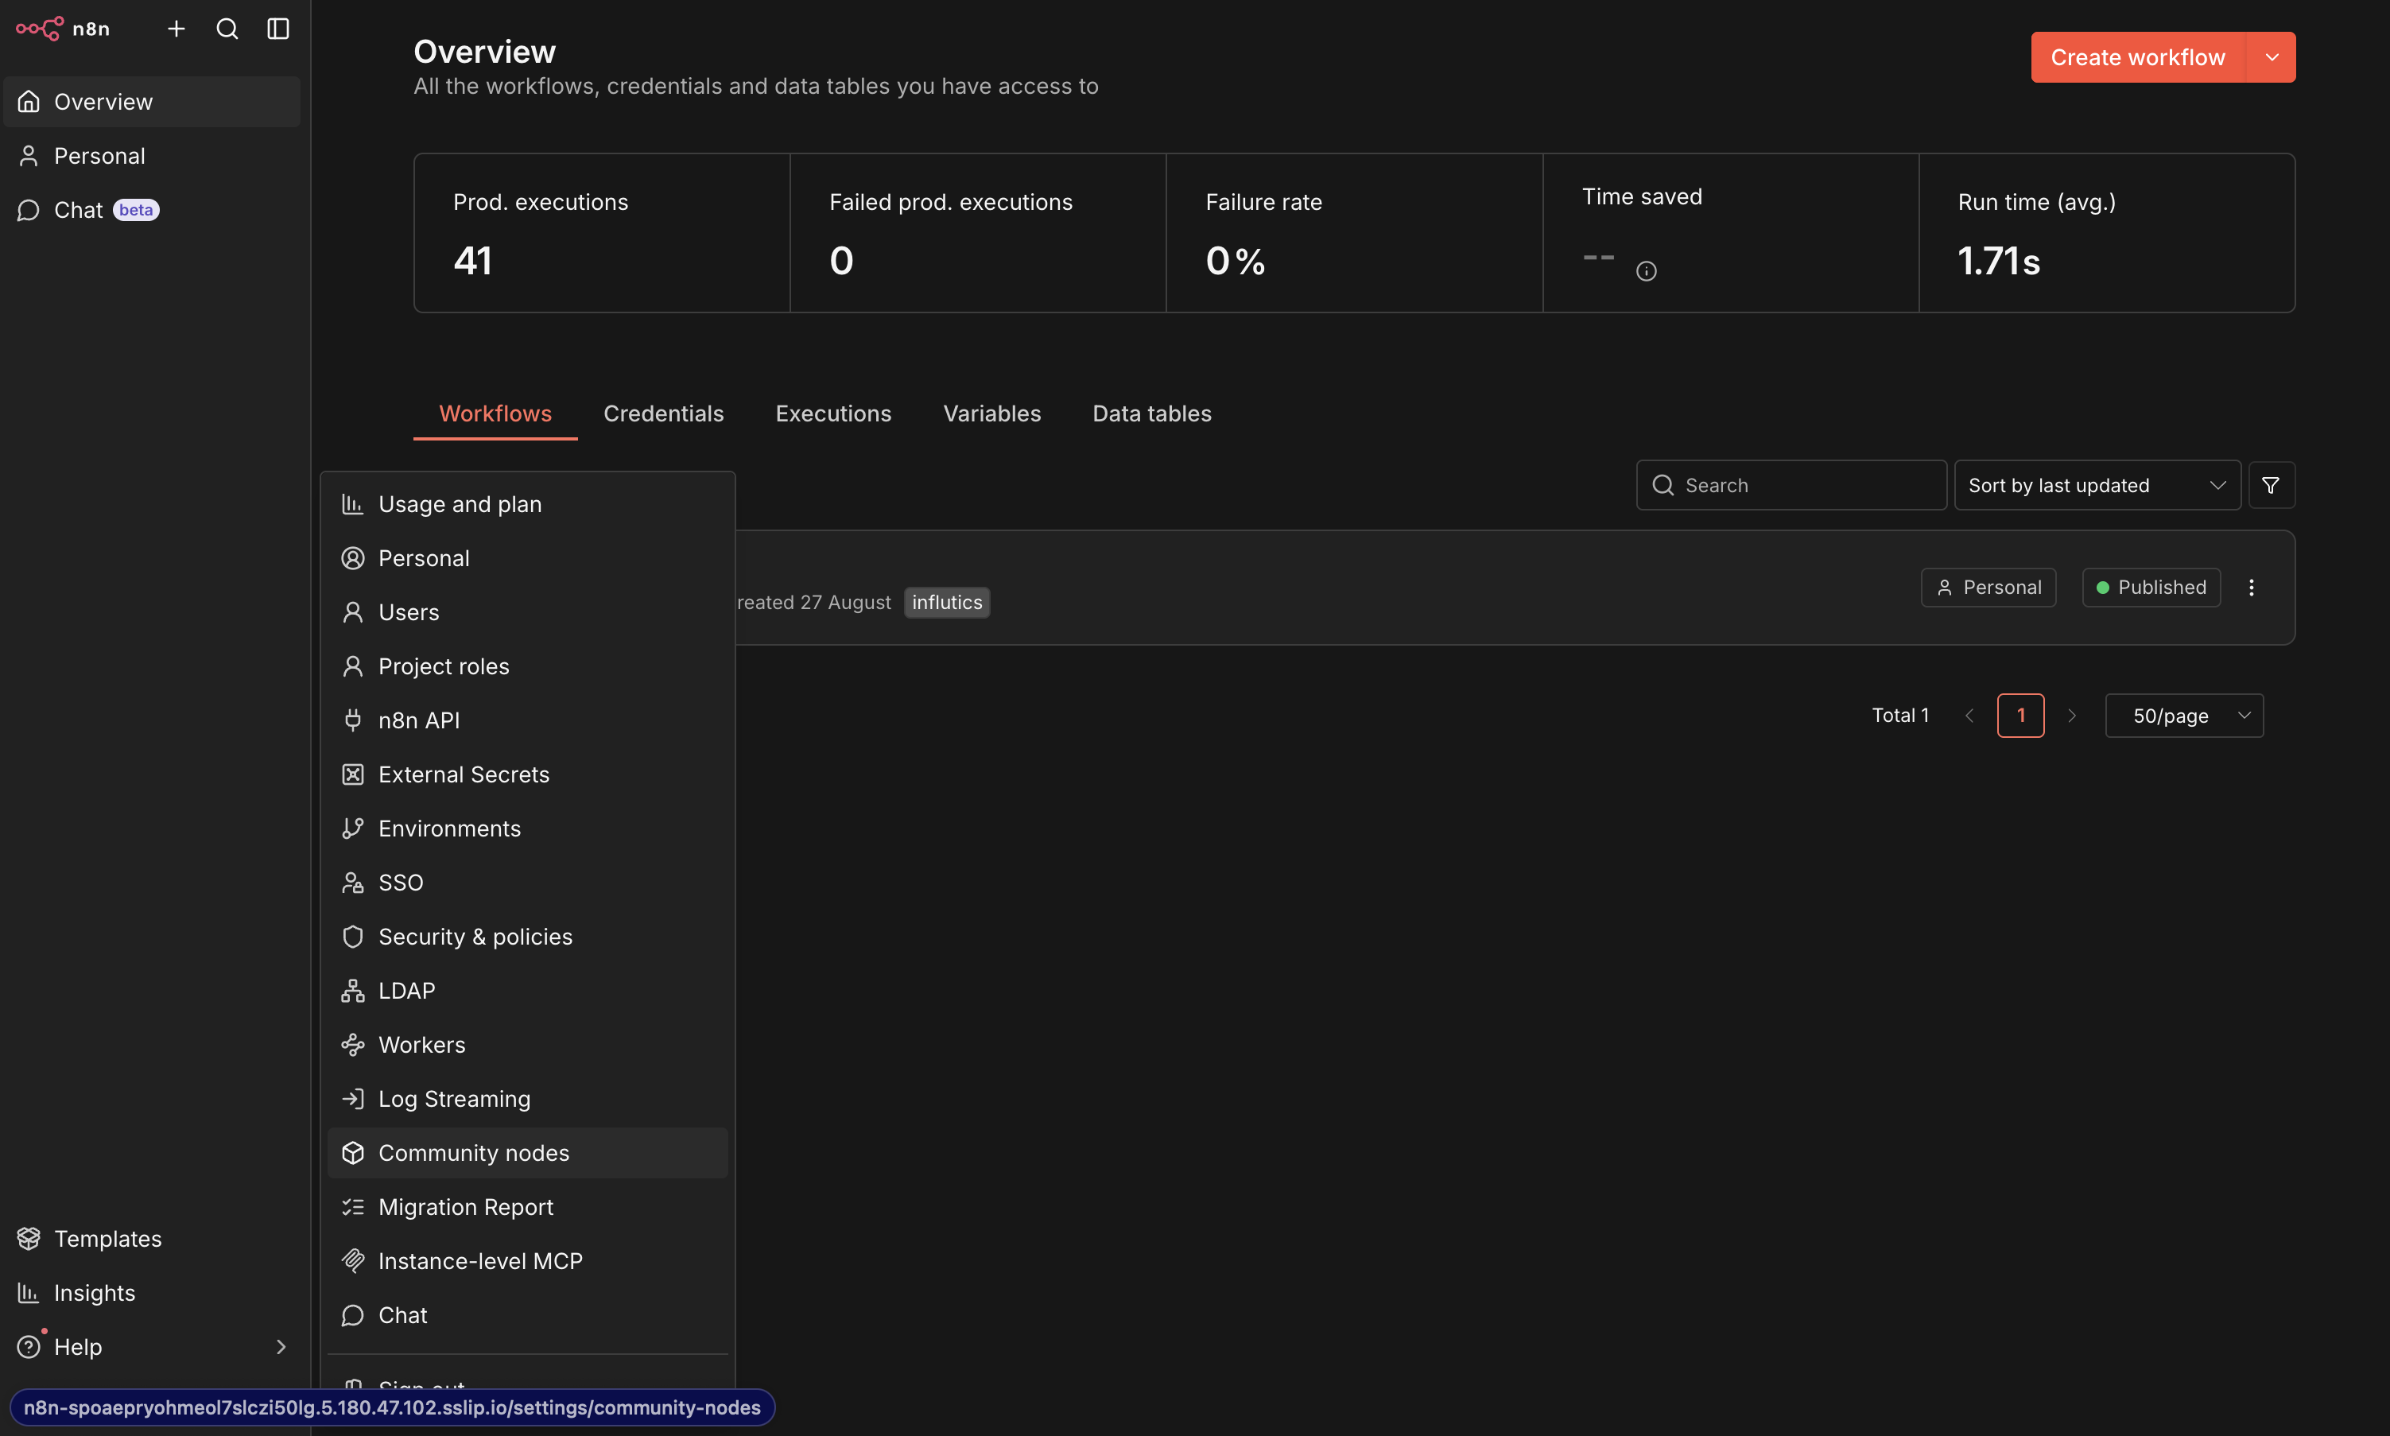Viewport: 2390px width, 1436px height.
Task: Click the Failed prod. executions card
Action: coord(978,233)
